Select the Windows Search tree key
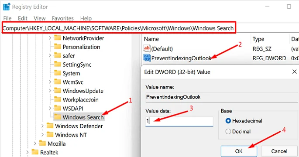This screenshot has height=157, width=299. coord(83,117)
